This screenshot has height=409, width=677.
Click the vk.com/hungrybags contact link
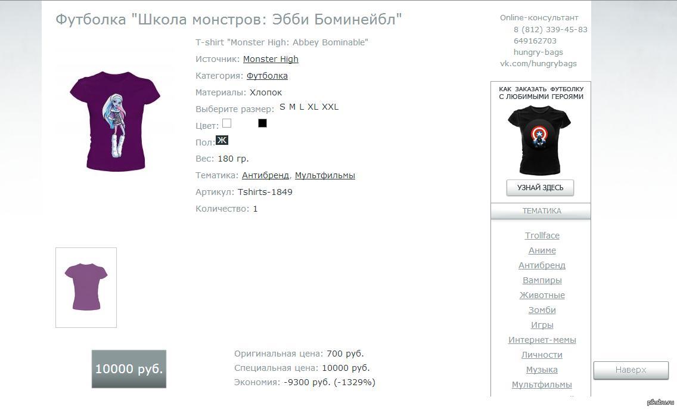[x=538, y=63]
